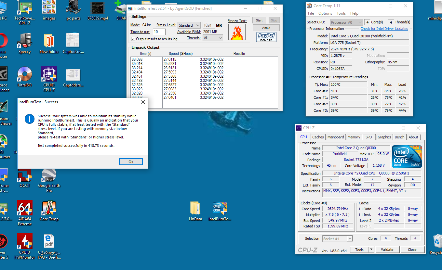The width and height of the screenshot is (442, 270).
Task: Open the Options menu in Core Temp
Action: [x=325, y=13]
